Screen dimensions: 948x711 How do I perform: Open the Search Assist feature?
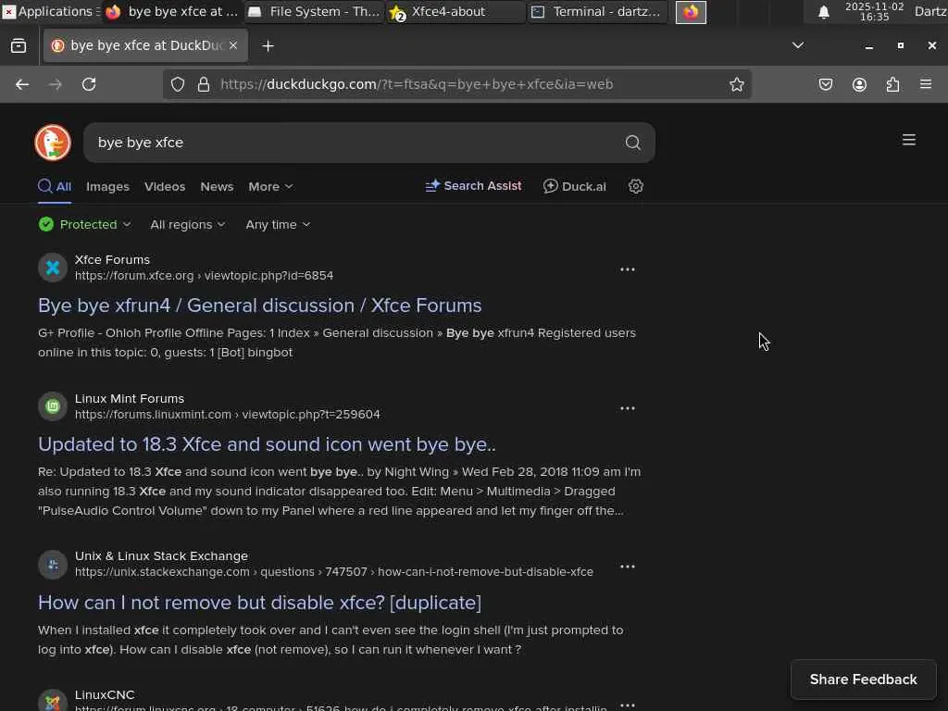tap(473, 186)
